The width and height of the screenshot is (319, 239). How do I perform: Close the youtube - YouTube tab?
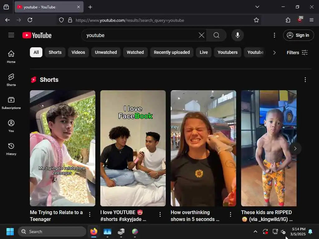[x=79, y=7]
